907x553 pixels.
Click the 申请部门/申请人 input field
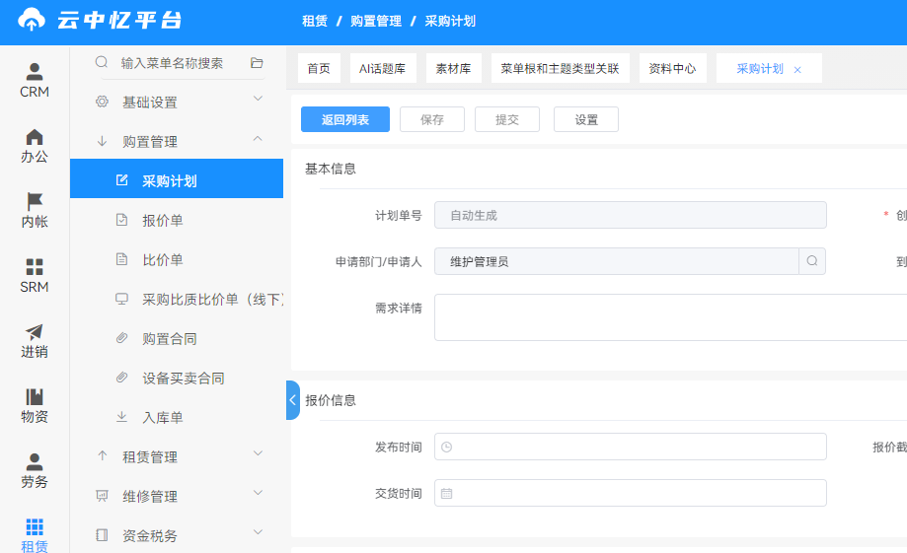click(x=617, y=261)
